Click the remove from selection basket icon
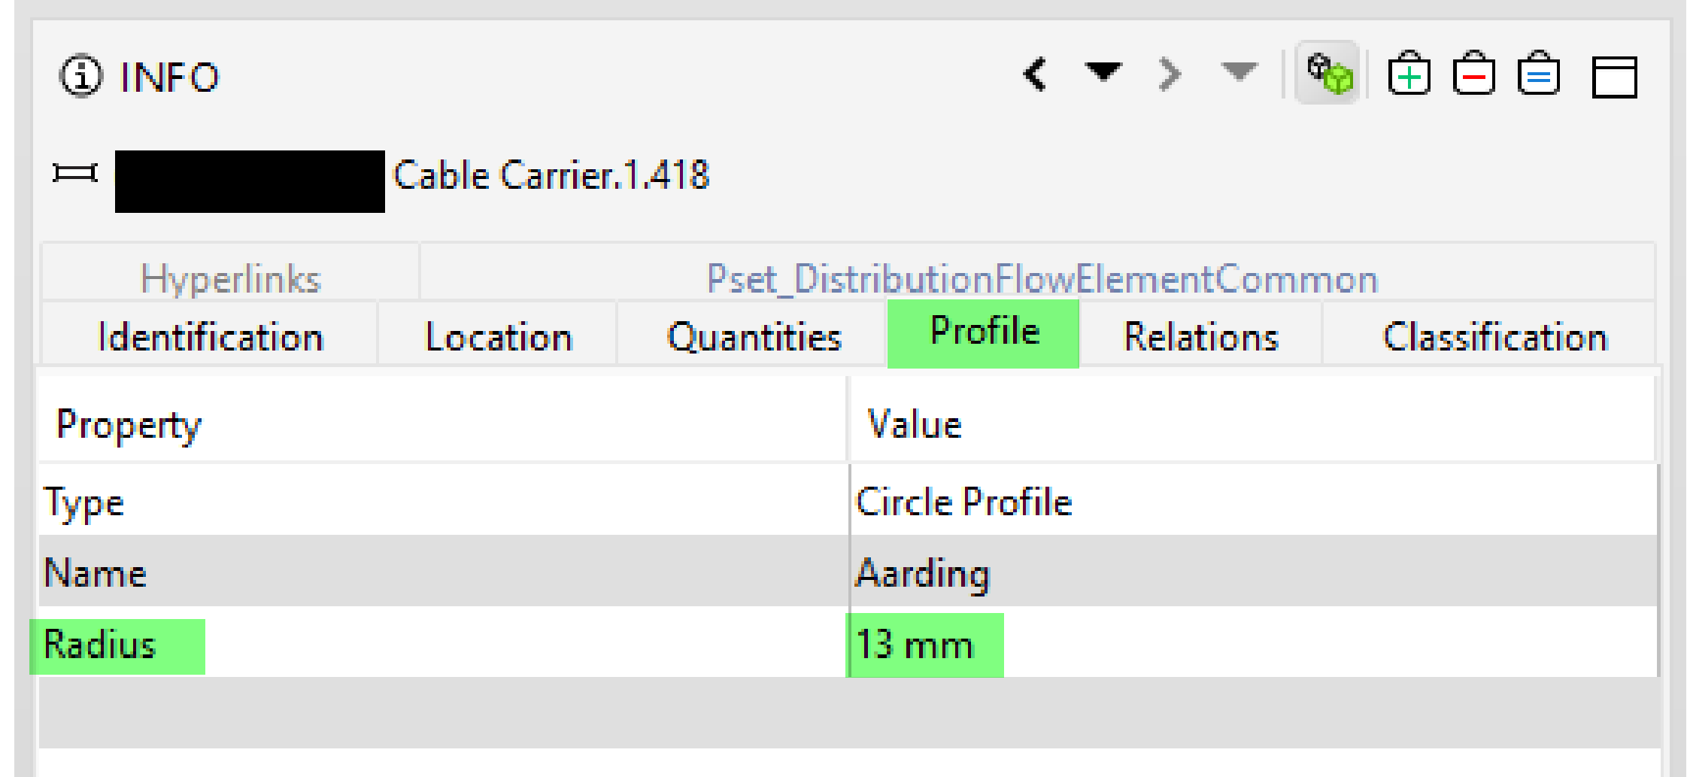 pyautogui.click(x=1473, y=73)
